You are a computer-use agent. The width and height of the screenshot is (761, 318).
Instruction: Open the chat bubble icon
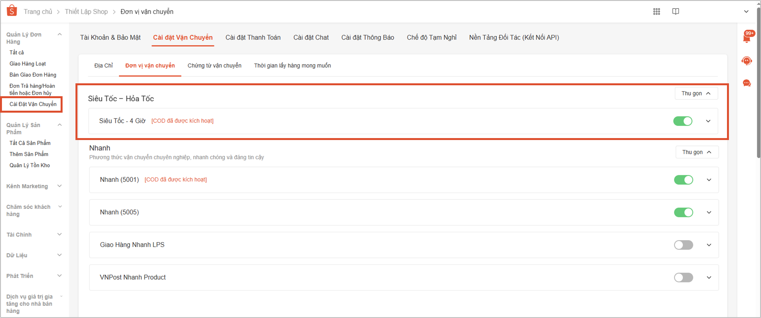pos(747,83)
